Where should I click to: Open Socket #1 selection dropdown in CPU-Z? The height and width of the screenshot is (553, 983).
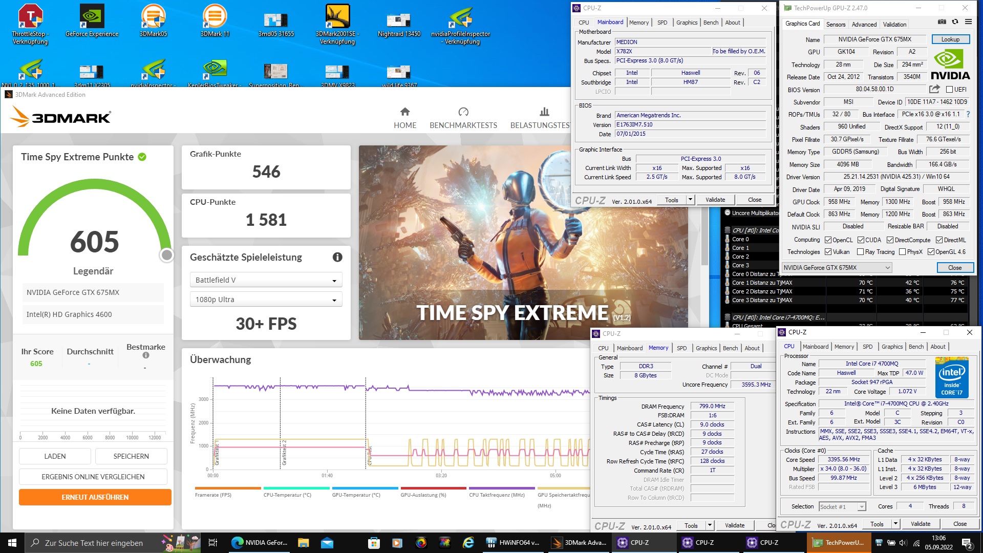(x=842, y=507)
